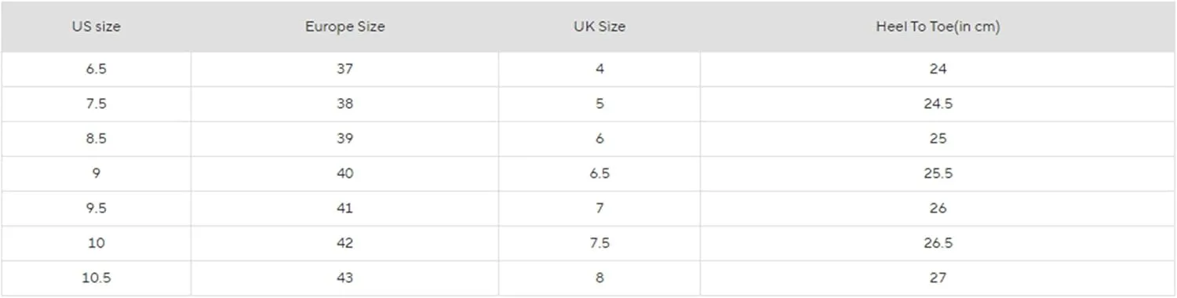Click the US size column header
Image resolution: width=1177 pixels, height=298 pixels.
(x=96, y=27)
